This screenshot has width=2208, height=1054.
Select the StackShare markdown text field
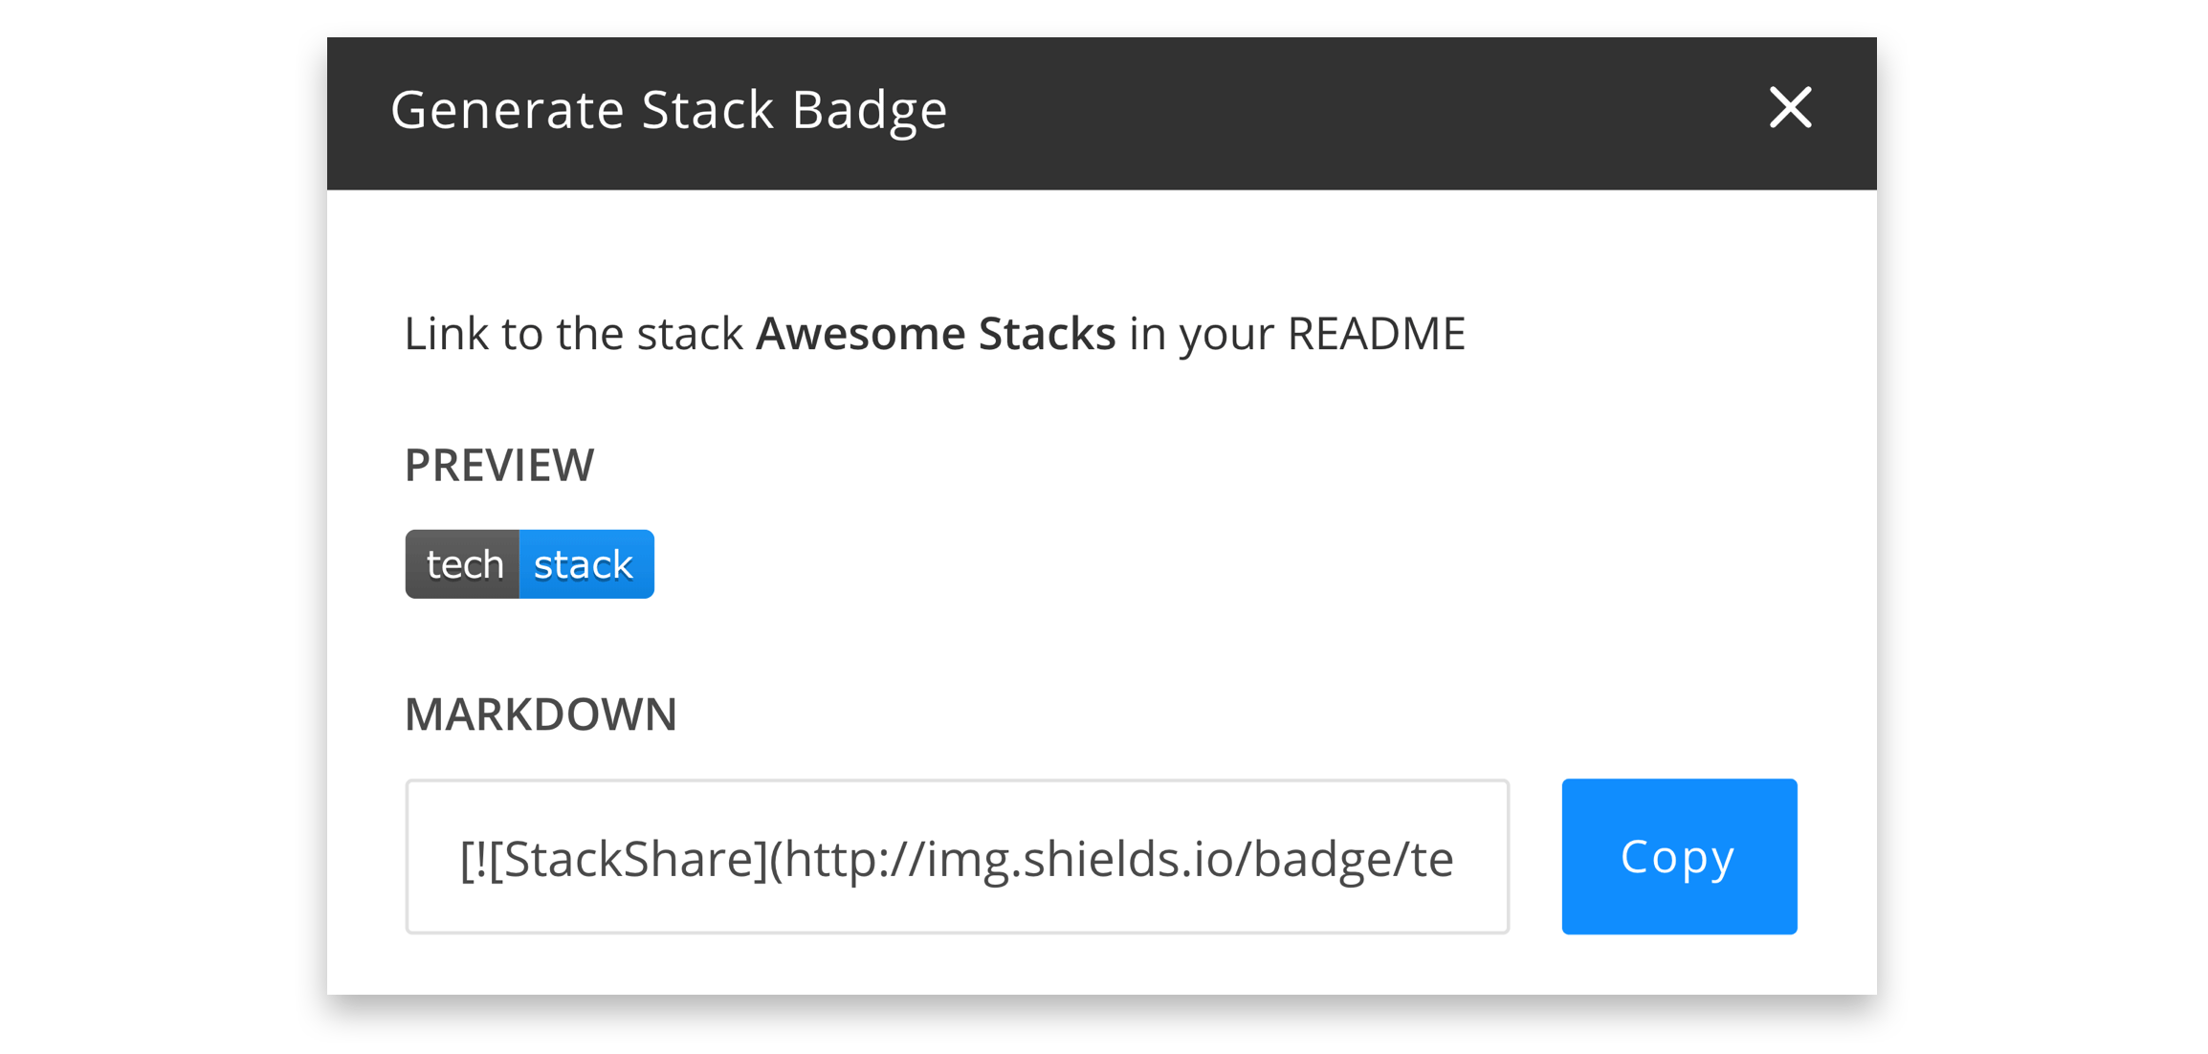click(x=957, y=856)
